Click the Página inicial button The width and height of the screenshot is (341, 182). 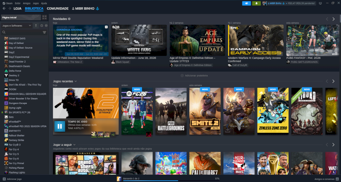[x=21, y=17]
